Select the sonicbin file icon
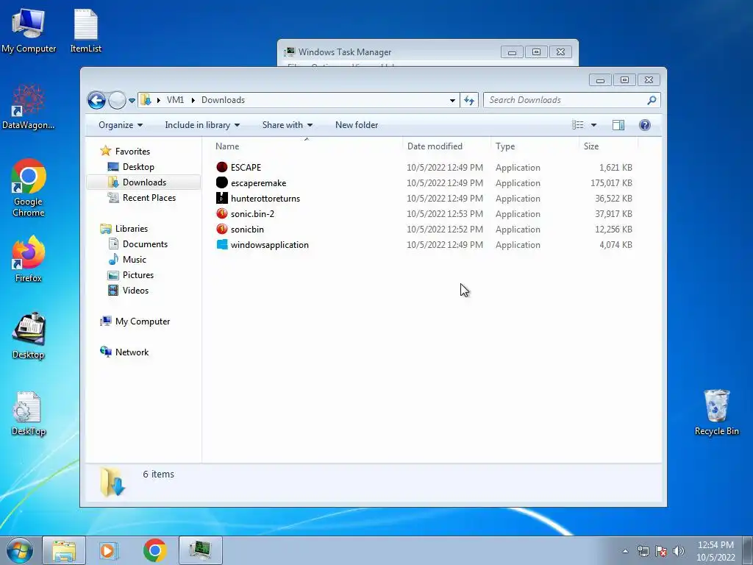The width and height of the screenshot is (753, 565). pos(222,229)
